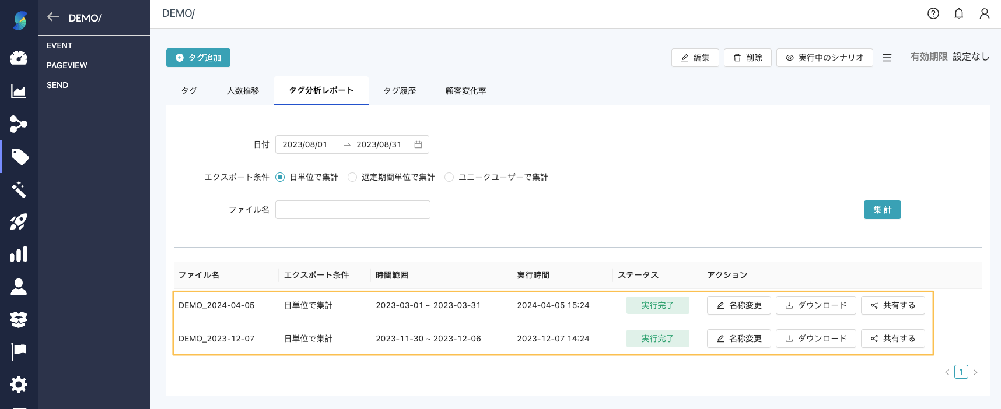Switch to the 人数推移 tab
1001x409 pixels.
243,91
